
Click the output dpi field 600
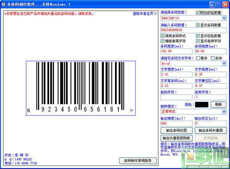(x=177, y=123)
